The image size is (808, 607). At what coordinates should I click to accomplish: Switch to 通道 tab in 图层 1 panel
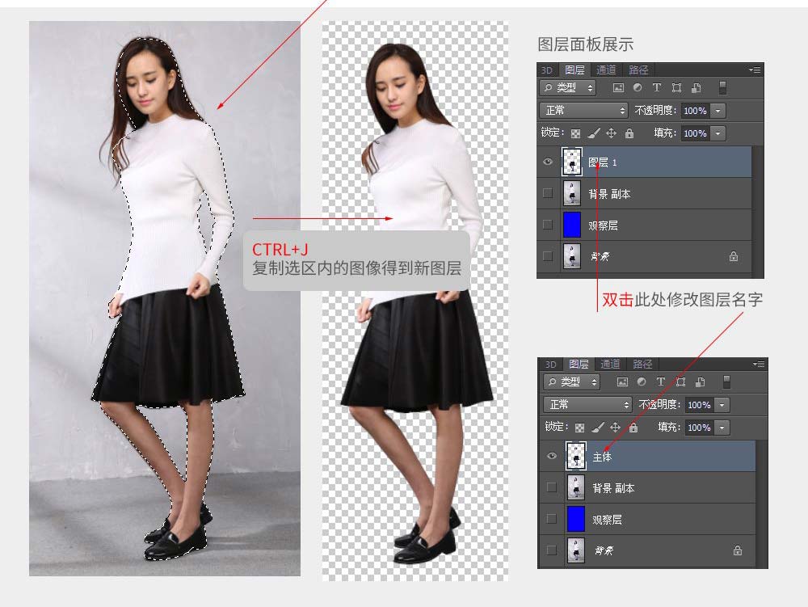606,70
